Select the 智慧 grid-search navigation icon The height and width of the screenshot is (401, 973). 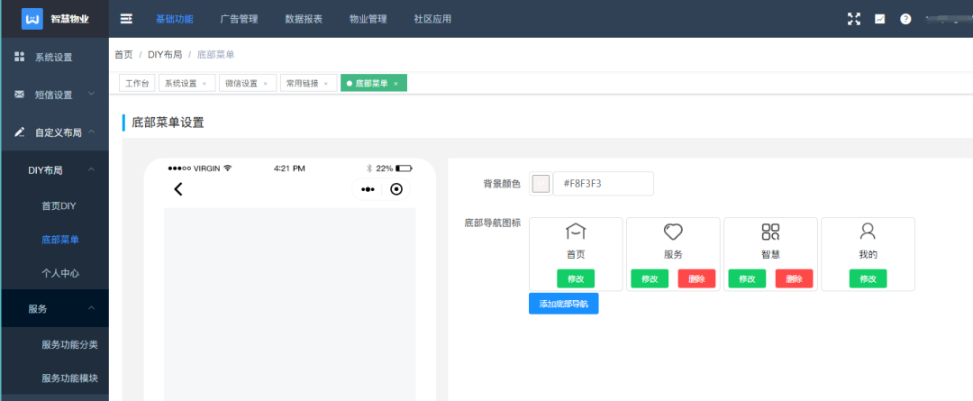770,232
